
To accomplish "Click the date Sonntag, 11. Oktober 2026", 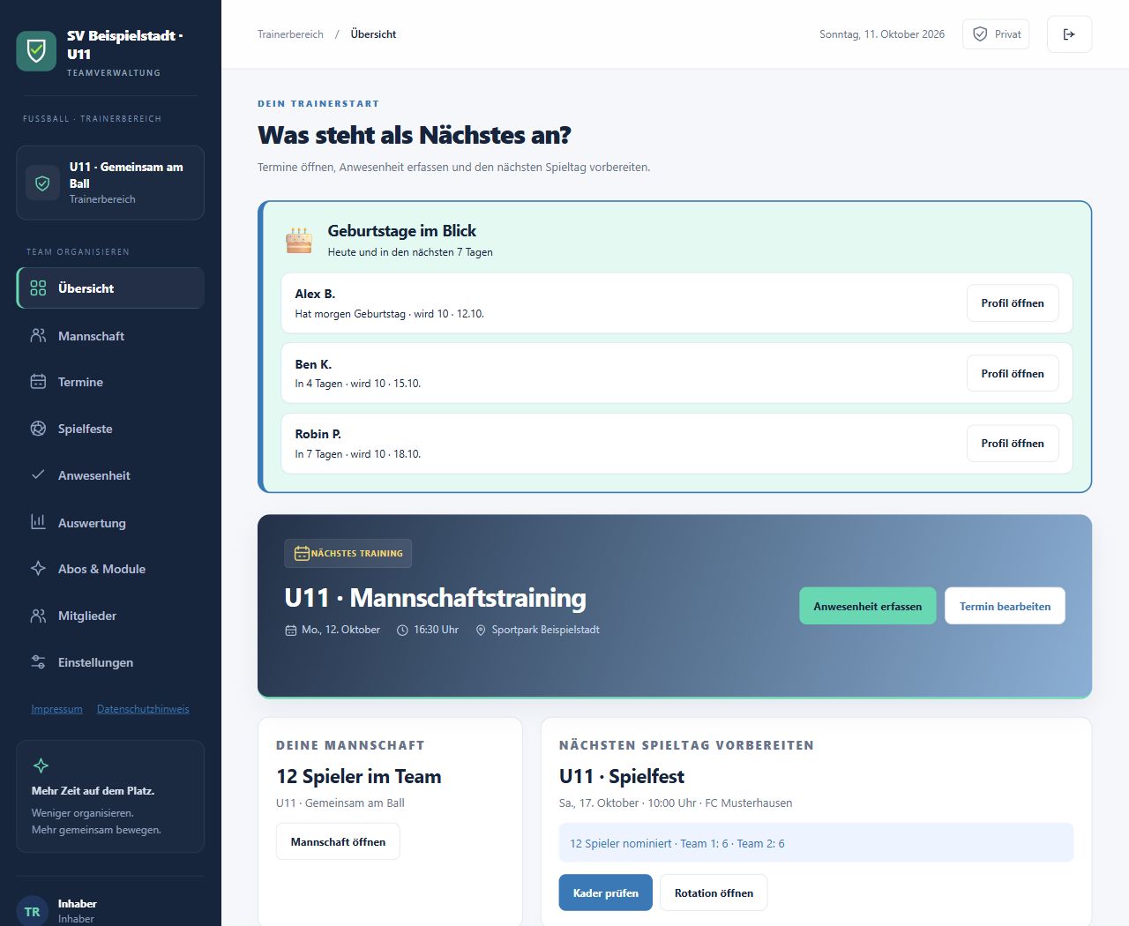I will 882,34.
